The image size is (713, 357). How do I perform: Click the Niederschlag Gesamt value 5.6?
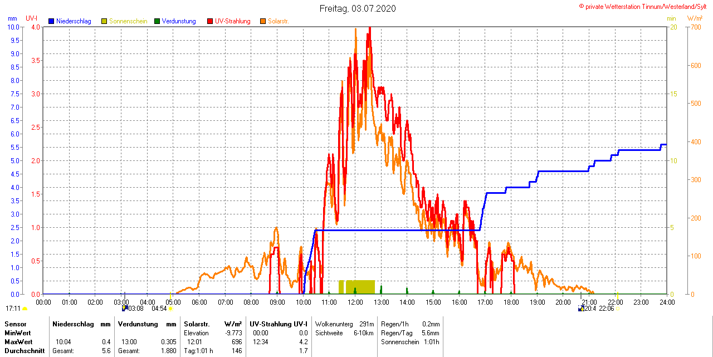[106, 350]
